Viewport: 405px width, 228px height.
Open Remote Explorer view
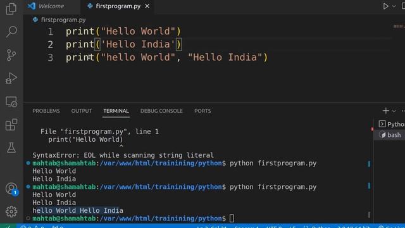coord(11,101)
